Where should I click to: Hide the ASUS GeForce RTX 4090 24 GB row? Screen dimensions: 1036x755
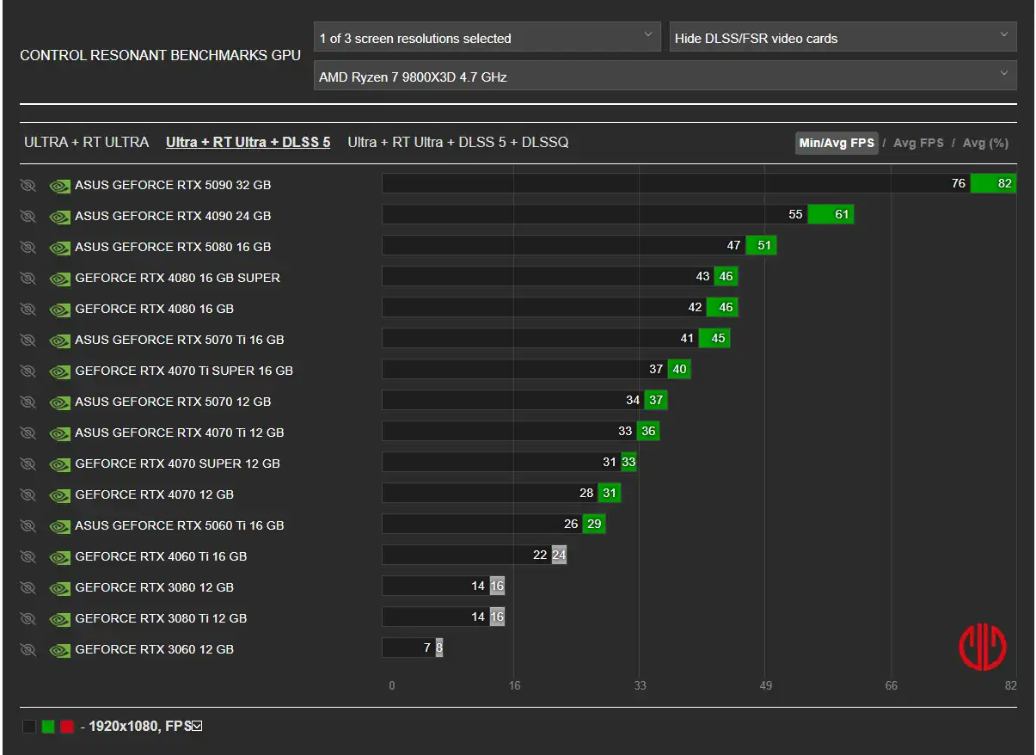click(x=28, y=216)
